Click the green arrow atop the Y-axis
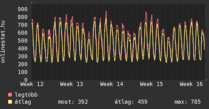Viewport: 209px width, 109px height. click(31, 3)
